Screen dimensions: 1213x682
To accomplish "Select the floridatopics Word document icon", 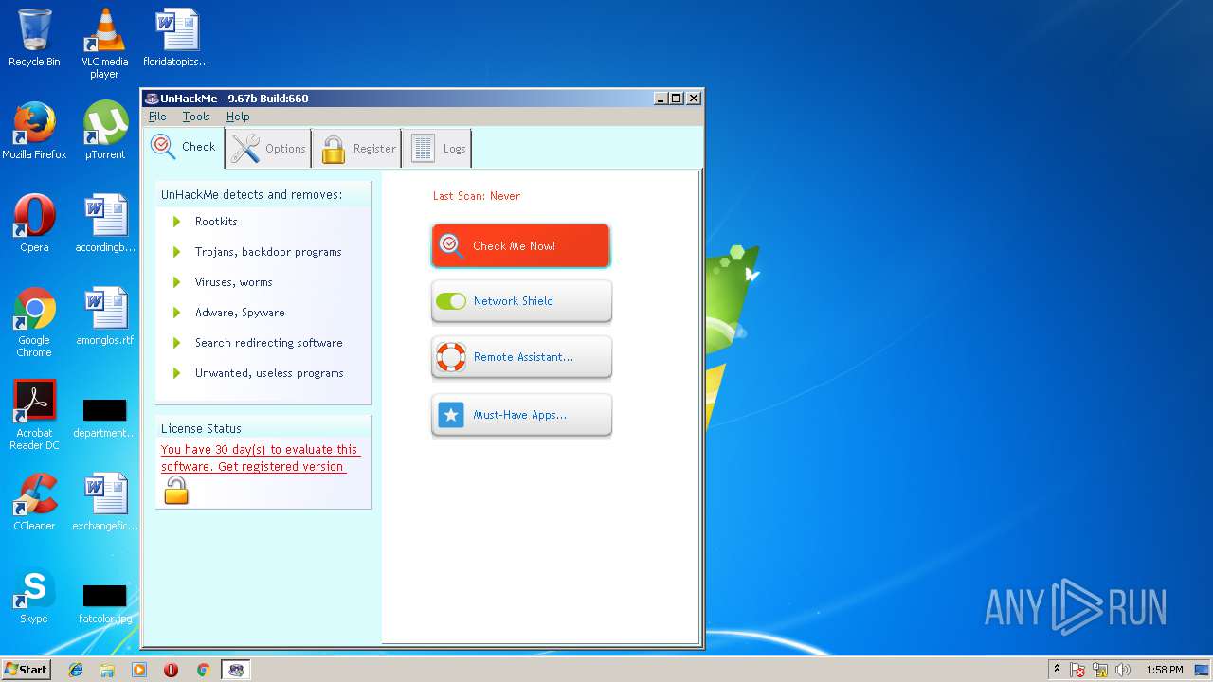I will tap(176, 38).
